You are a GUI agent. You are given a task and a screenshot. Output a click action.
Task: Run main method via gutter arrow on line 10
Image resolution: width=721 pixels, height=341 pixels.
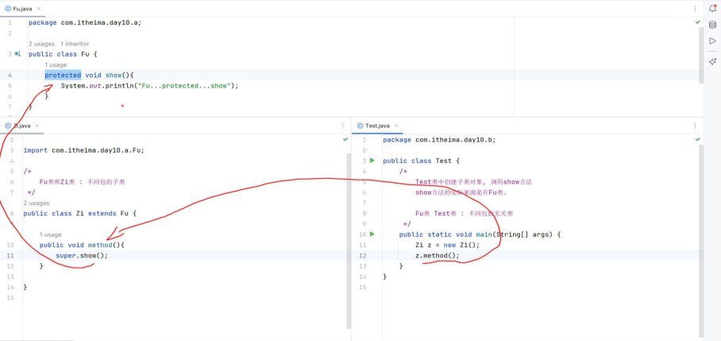pos(372,234)
